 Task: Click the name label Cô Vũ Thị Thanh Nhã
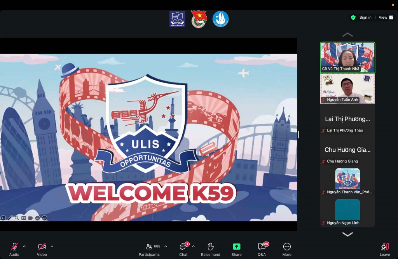click(340, 69)
